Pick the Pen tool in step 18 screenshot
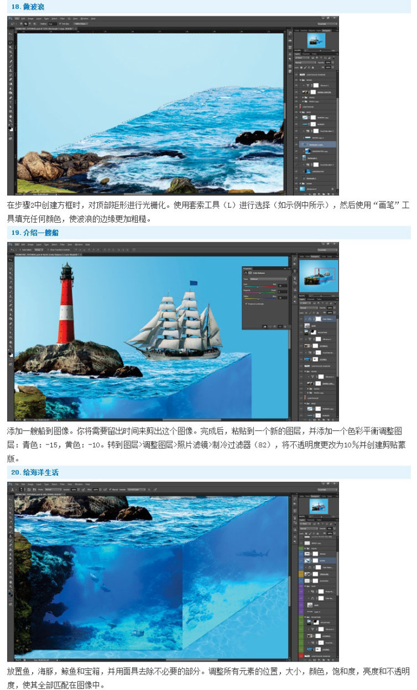The image size is (417, 690). click(10, 98)
